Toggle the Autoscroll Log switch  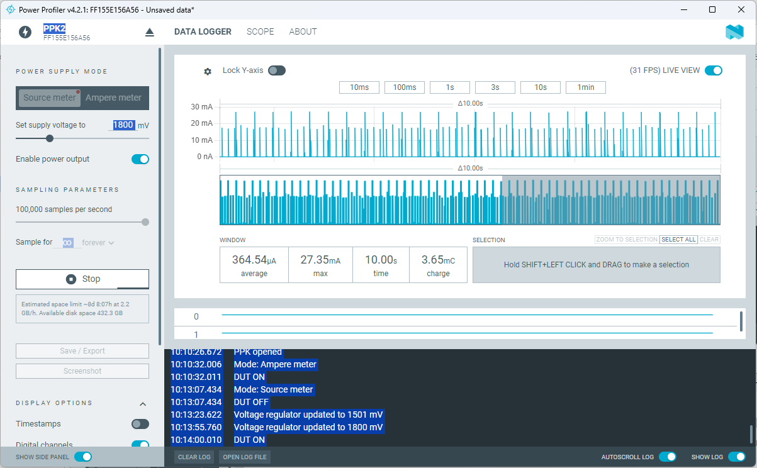click(x=667, y=457)
